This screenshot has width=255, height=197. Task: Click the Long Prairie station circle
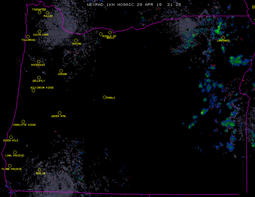point(15,152)
